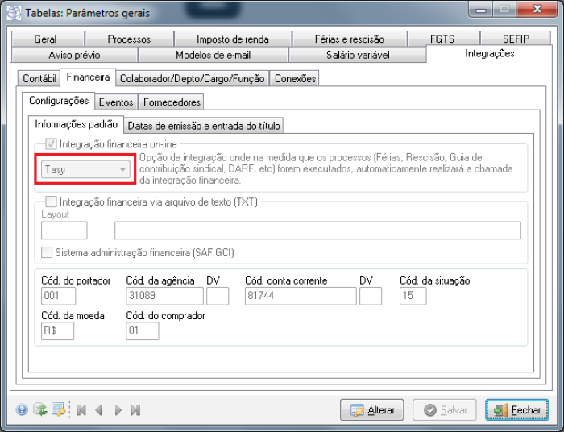Click the Cód. conta corrente field
The image size is (564, 432).
(x=300, y=296)
